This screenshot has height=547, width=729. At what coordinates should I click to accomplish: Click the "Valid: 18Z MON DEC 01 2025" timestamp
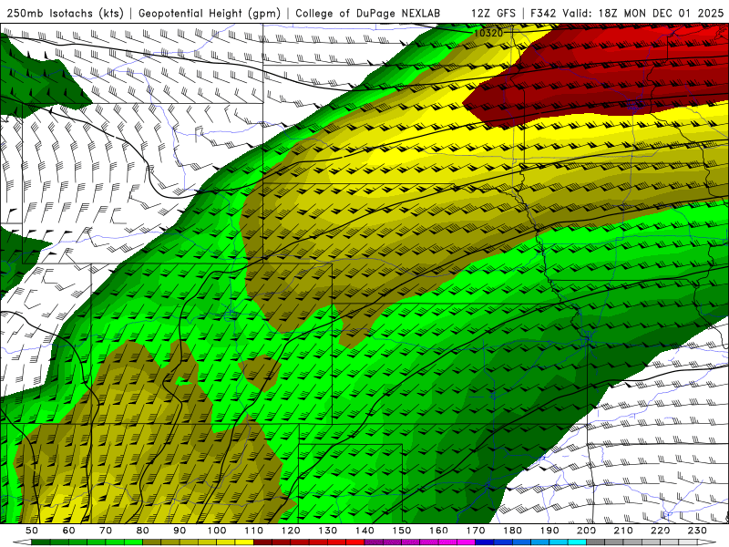pos(643,13)
